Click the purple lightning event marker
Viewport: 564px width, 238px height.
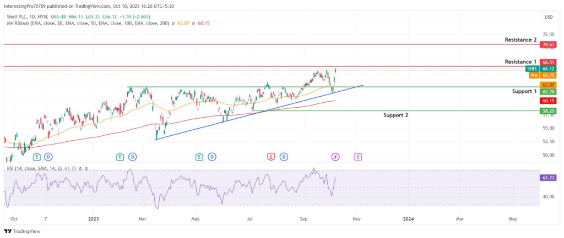click(335, 157)
